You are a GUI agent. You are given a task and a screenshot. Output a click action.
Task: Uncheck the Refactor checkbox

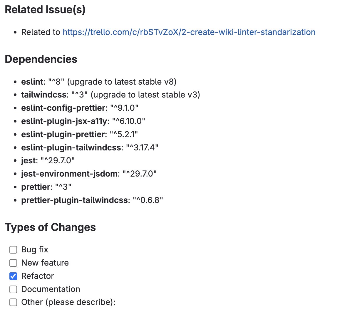point(13,276)
